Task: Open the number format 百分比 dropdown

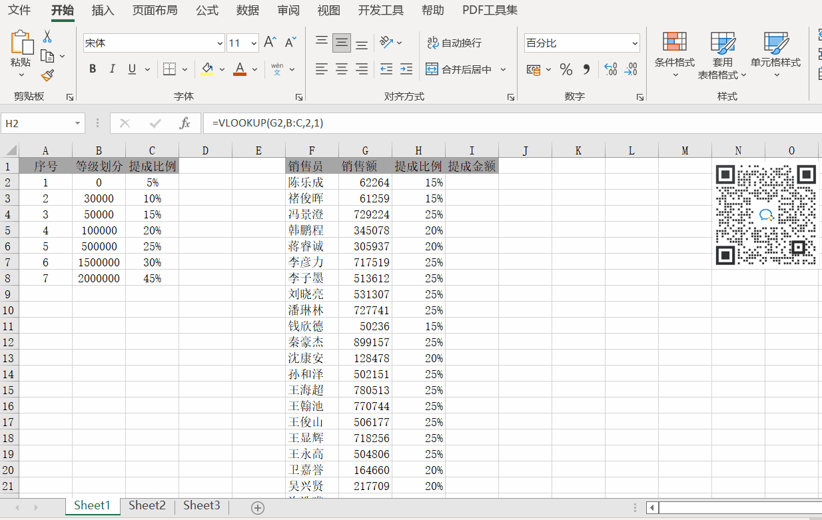Action: point(634,43)
